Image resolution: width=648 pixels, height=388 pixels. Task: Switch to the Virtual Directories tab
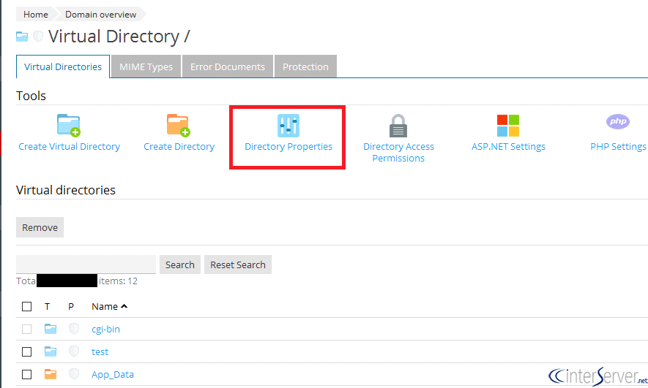pos(63,66)
